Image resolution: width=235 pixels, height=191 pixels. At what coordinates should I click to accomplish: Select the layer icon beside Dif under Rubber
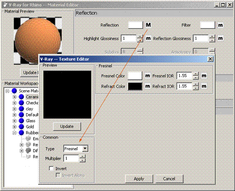pyautogui.click(x=28, y=151)
